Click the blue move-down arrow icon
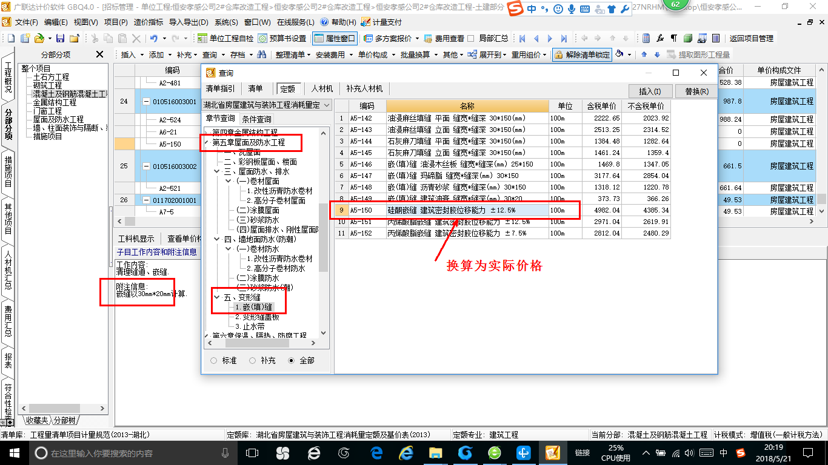The height and width of the screenshot is (465, 828). tap(656, 54)
